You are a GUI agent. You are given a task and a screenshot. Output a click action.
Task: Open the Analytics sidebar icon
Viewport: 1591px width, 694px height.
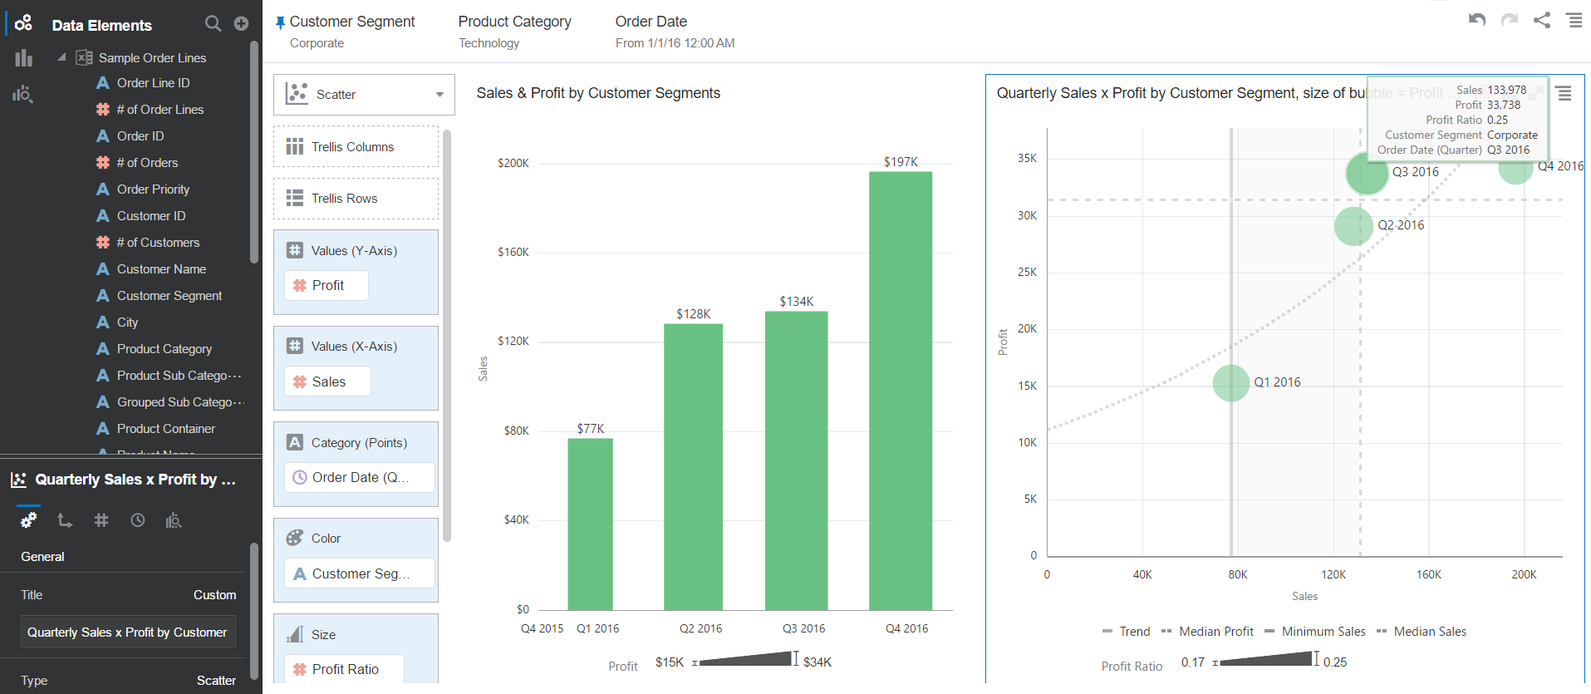[23, 94]
